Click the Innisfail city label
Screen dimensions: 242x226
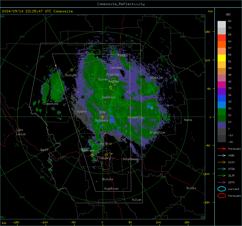coord(108,97)
